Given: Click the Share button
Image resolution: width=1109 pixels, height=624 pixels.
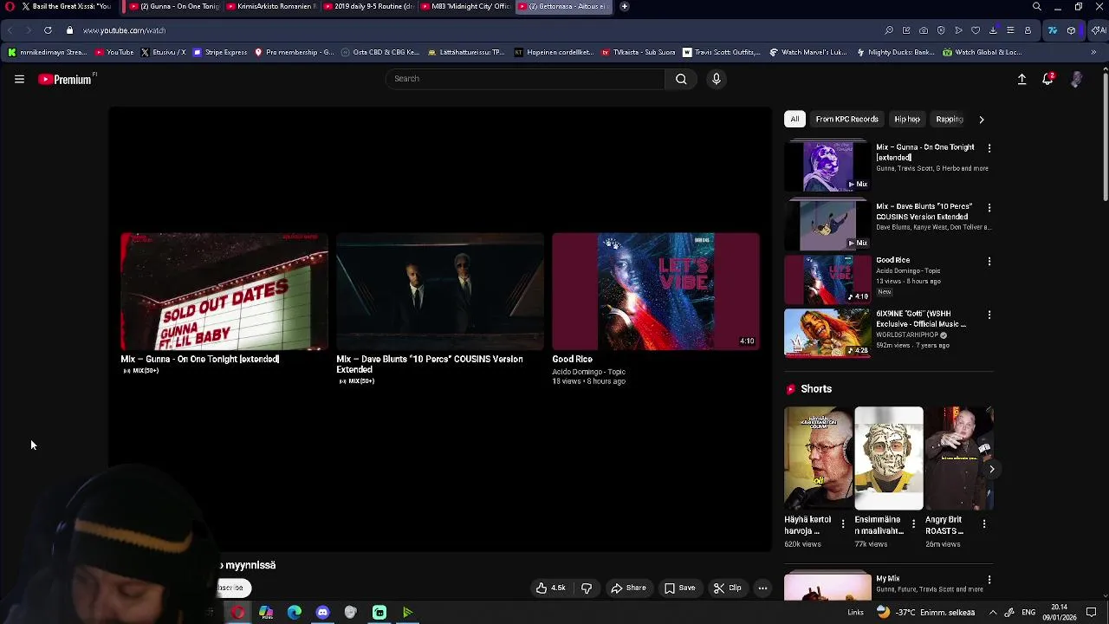Looking at the screenshot, I should [x=628, y=588].
